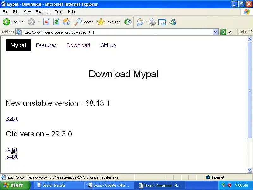Click the History clock icon
This screenshot has width=253, height=190.
[x=128, y=22]
